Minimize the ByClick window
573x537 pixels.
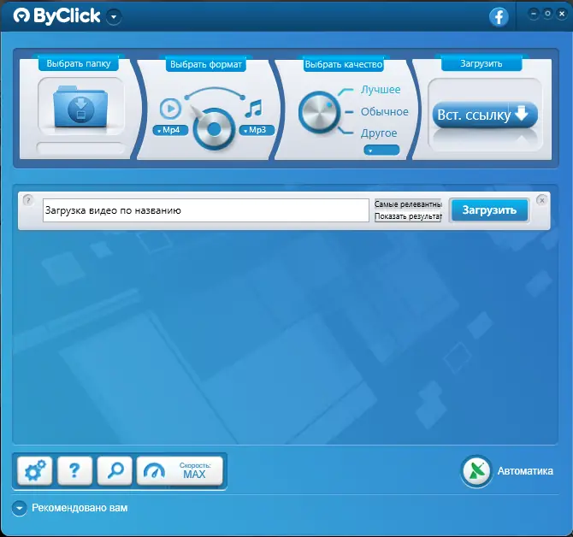(534, 14)
